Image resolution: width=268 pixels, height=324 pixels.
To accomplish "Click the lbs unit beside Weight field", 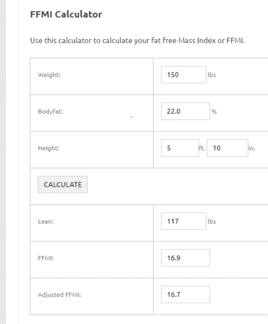I will (211, 75).
